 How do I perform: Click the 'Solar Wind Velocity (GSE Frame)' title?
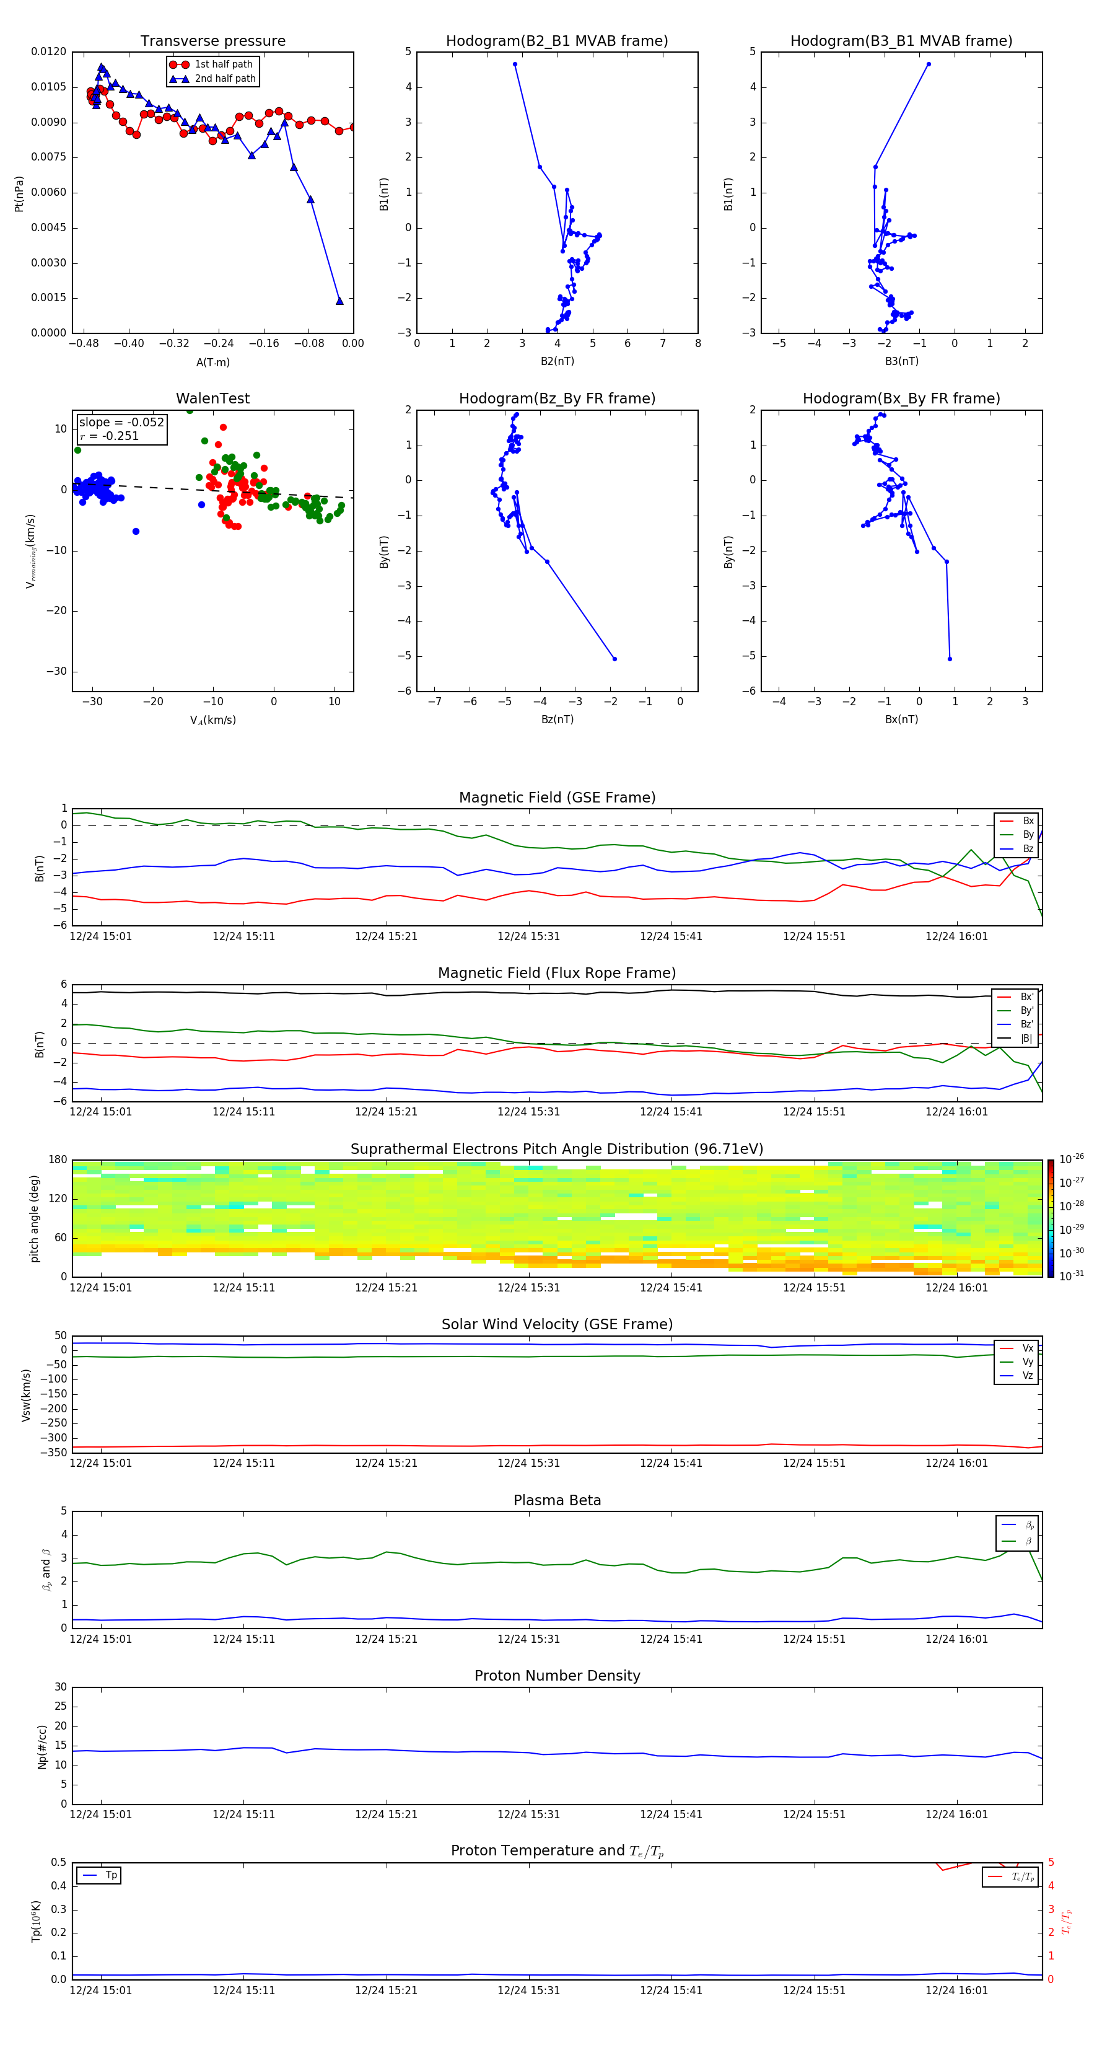(x=557, y=1325)
